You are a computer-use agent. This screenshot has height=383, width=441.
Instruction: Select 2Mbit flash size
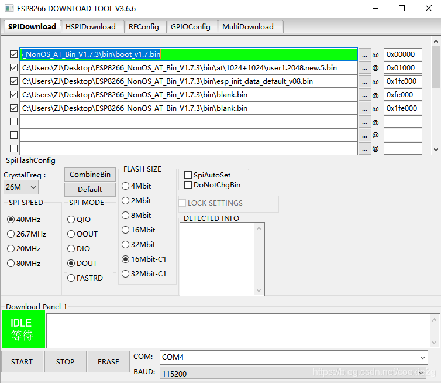click(136, 201)
